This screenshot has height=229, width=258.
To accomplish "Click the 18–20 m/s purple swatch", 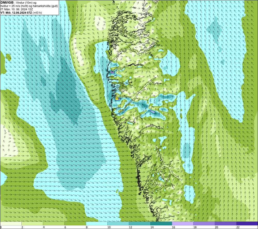I will coord(204,223).
